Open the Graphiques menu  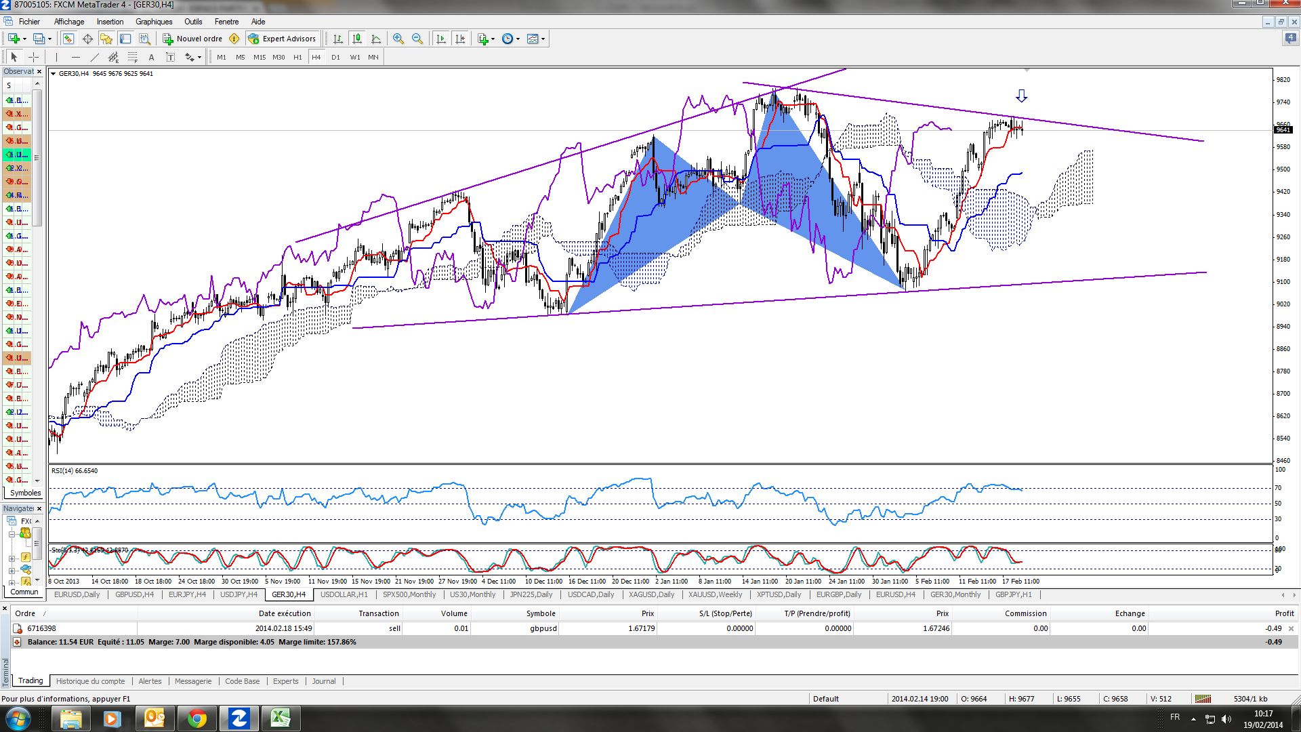(154, 22)
